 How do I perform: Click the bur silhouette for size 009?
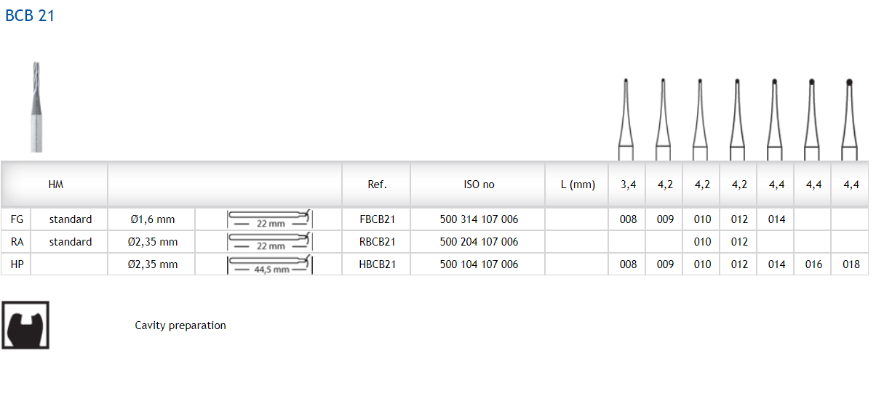663,118
